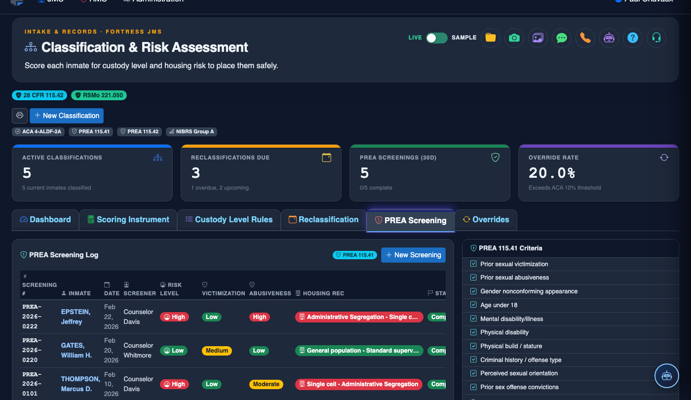Viewport: 691px width, 400px height.
Task: Toggle Physical build / stature checkbox
Action: click(474, 346)
